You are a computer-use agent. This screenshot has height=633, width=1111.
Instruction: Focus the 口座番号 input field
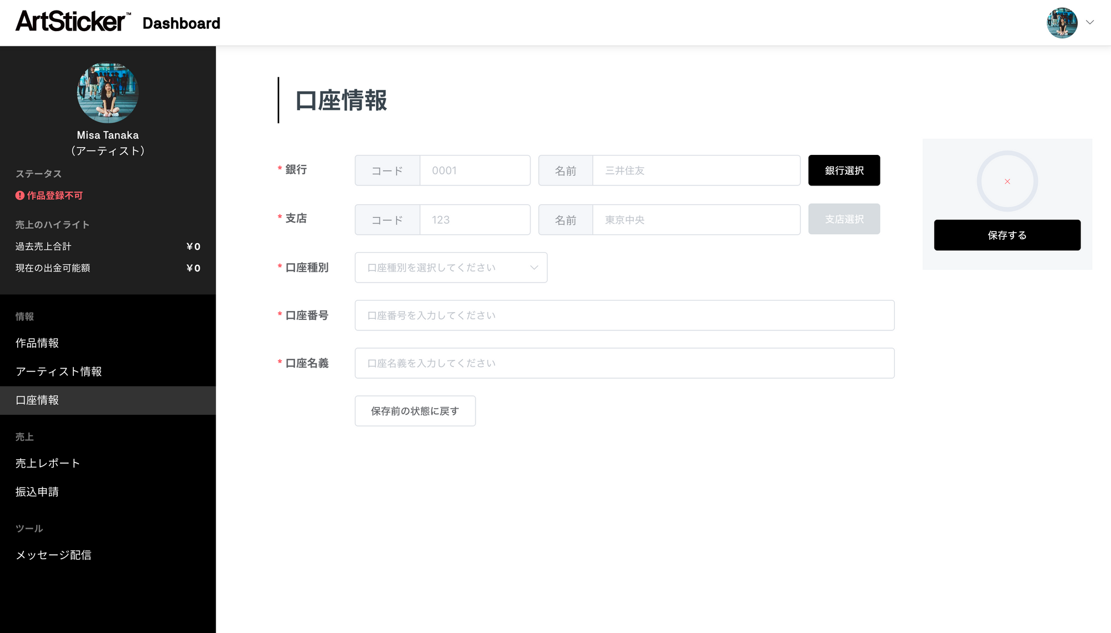point(624,315)
